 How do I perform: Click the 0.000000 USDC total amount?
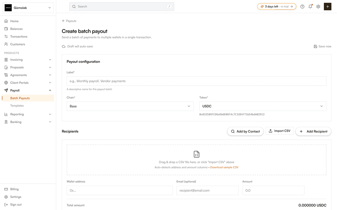(x=312, y=205)
